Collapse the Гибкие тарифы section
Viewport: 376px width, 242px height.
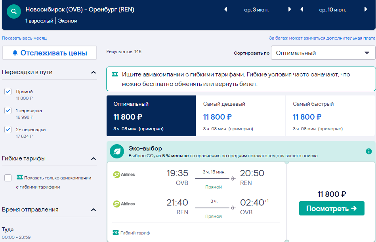pos(94,158)
